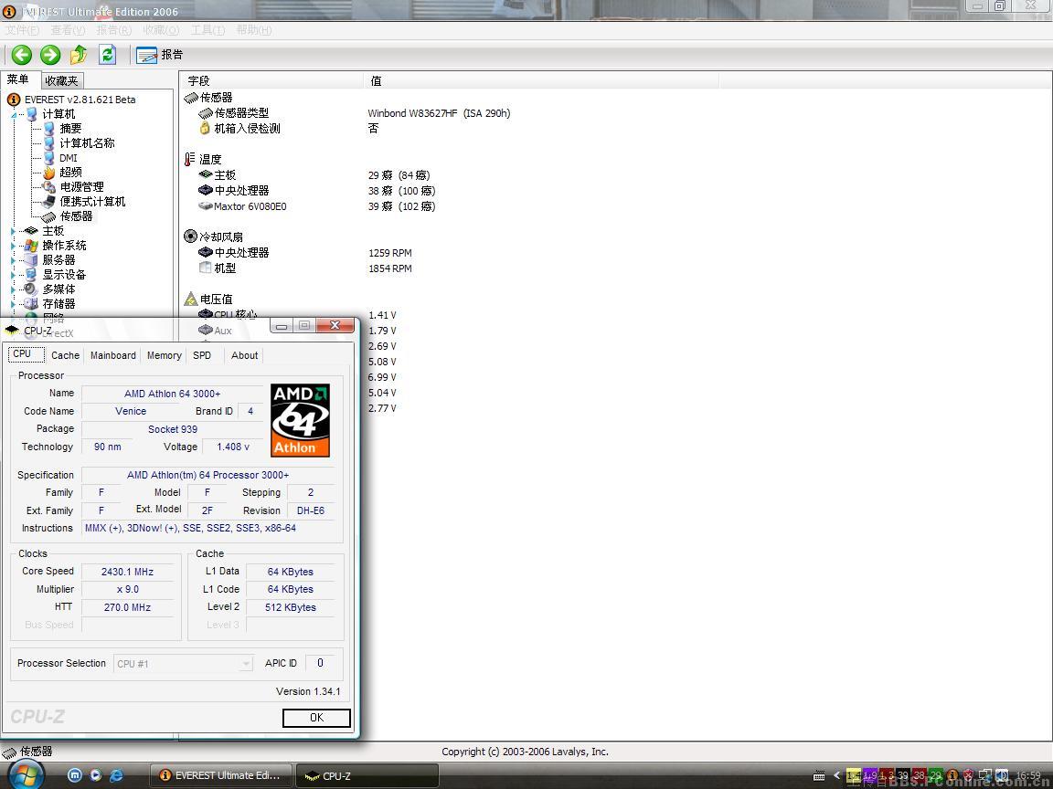This screenshot has height=789, width=1053.
Task: Open the 报告(R) menu
Action: pyautogui.click(x=113, y=30)
